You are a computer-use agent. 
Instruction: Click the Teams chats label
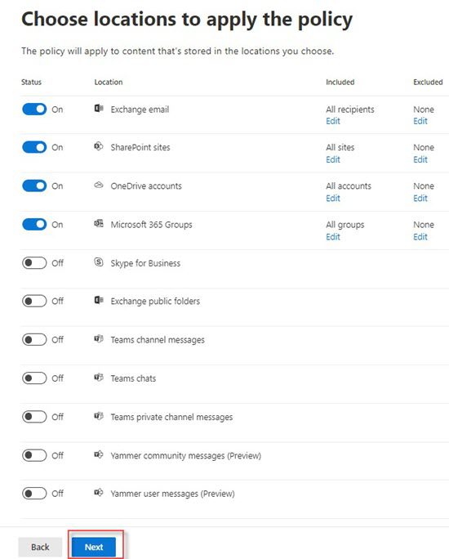click(x=133, y=378)
